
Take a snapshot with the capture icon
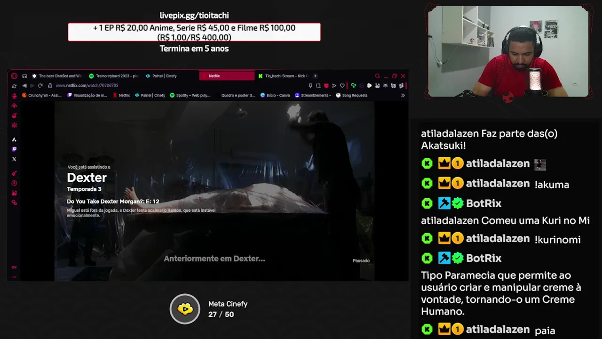[318, 86]
